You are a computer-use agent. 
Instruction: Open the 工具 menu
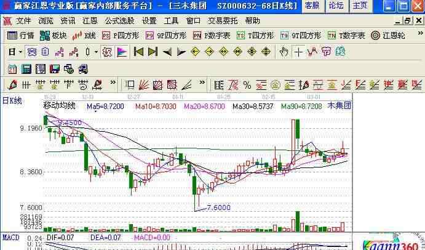point(171,21)
